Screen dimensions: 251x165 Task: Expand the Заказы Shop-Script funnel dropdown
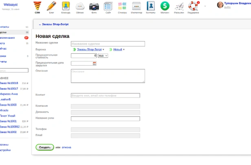[89, 50]
